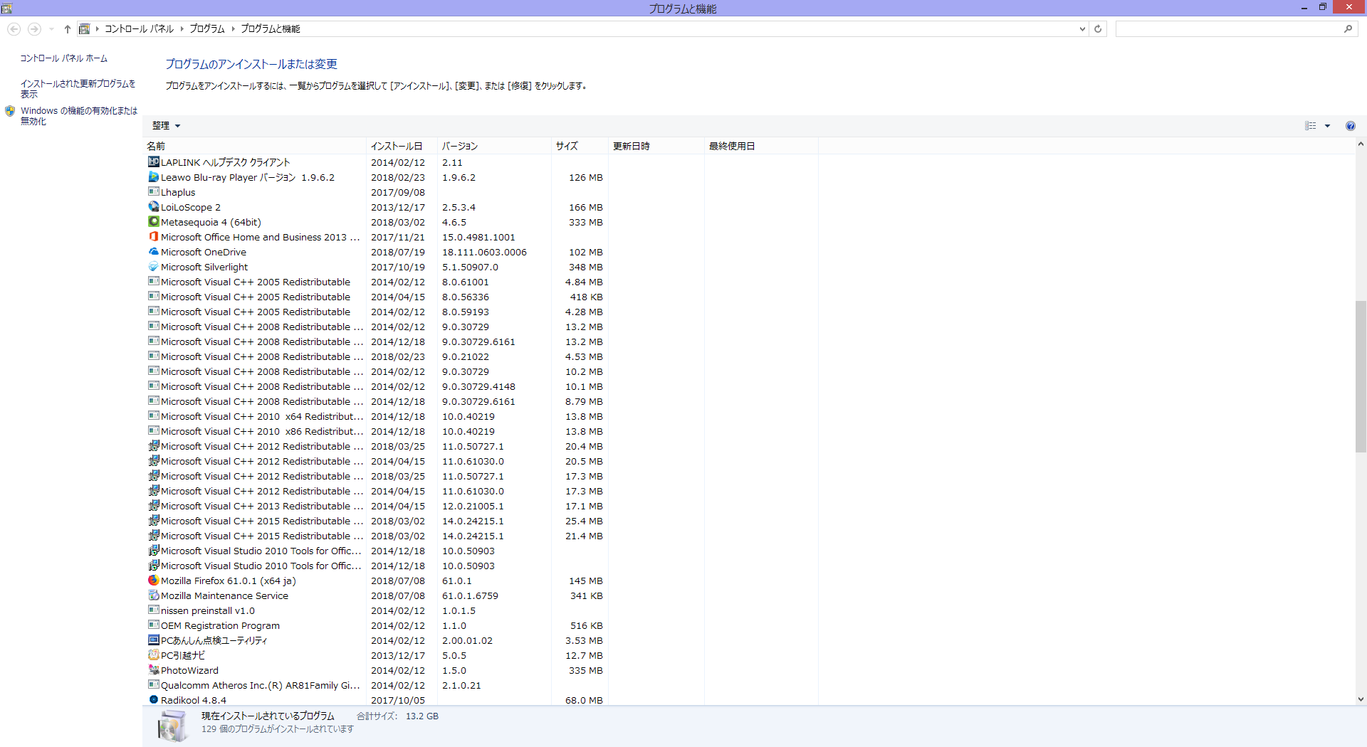Open the 整理 organize dropdown menu
The height and width of the screenshot is (747, 1367).
point(166,126)
